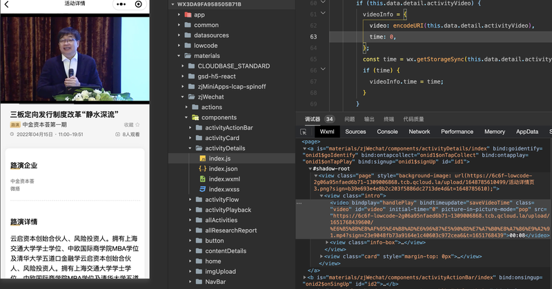Open the 调试器 debugger panel tab
Image resolution: width=552 pixels, height=289 pixels.
tap(312, 119)
